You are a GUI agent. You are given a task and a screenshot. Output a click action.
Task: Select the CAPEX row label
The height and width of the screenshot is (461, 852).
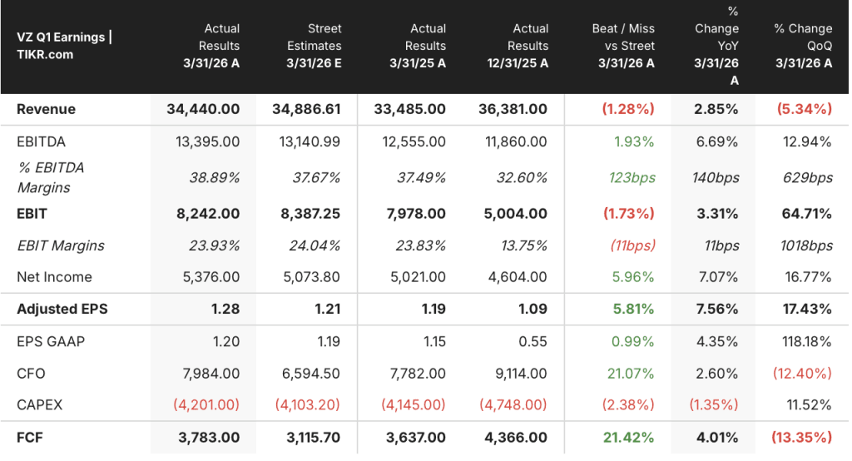[x=40, y=405]
